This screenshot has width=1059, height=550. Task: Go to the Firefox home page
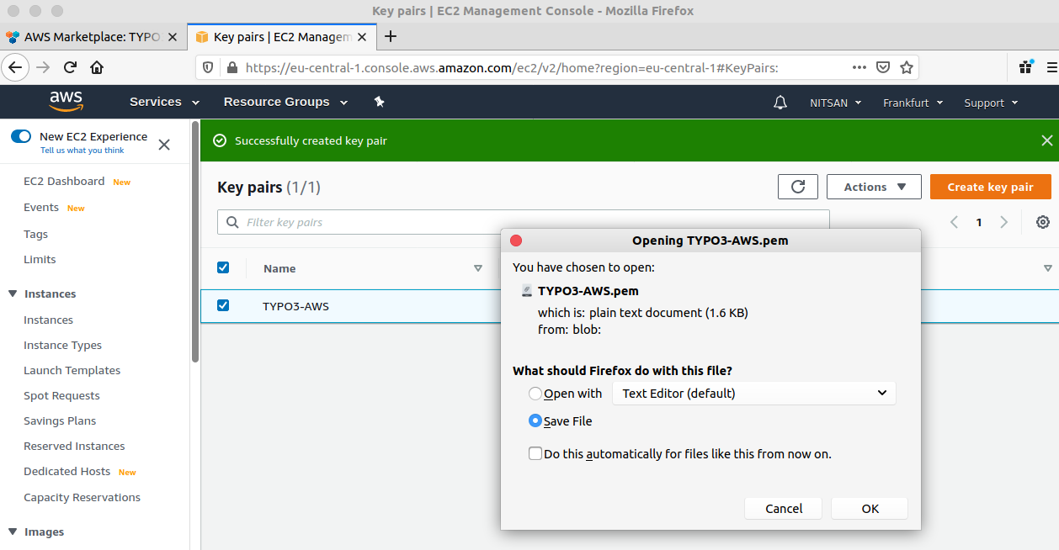click(97, 67)
